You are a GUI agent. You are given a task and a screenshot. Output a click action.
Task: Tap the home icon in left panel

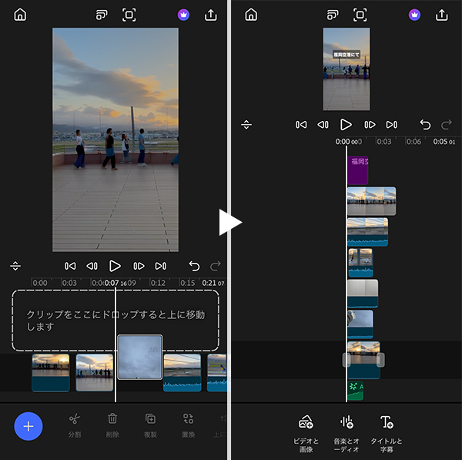(x=20, y=15)
